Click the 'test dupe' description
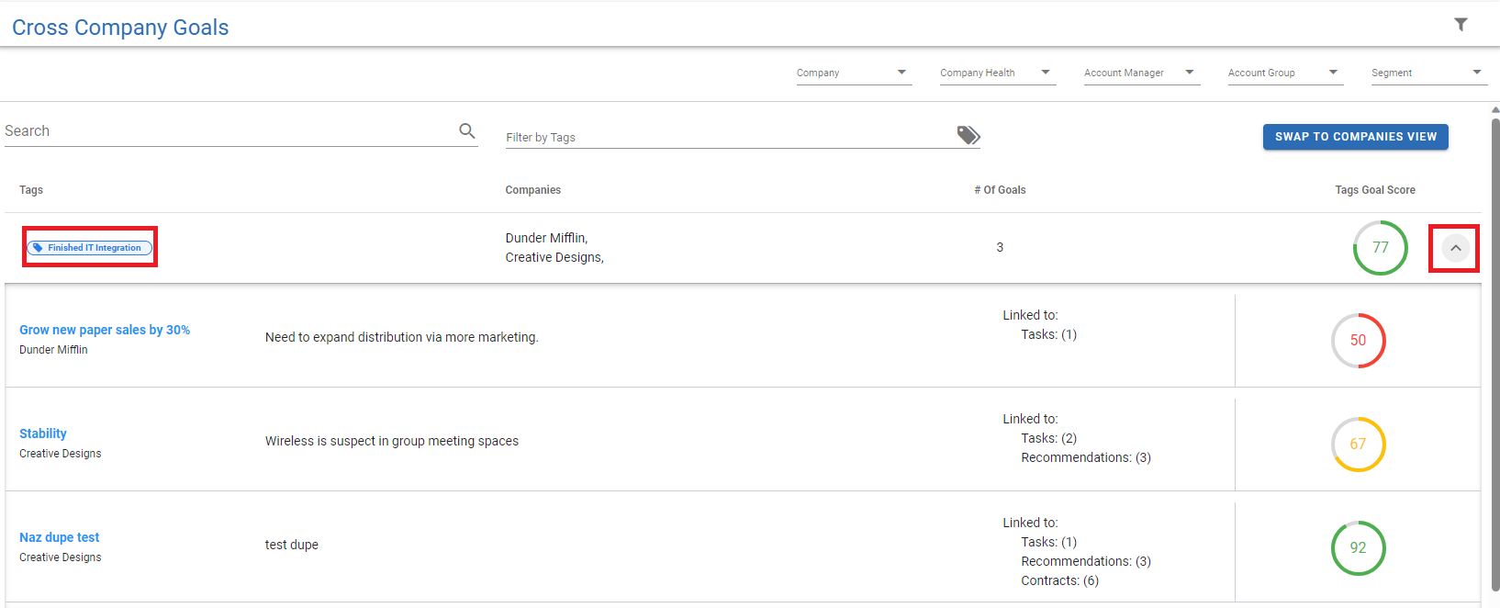 click(292, 545)
